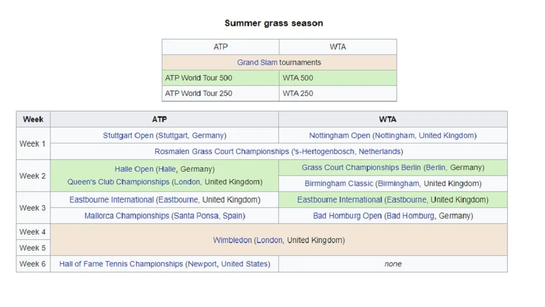Click the London link beside Wimbledon
Screen dimensions: 545x307
(x=269, y=240)
